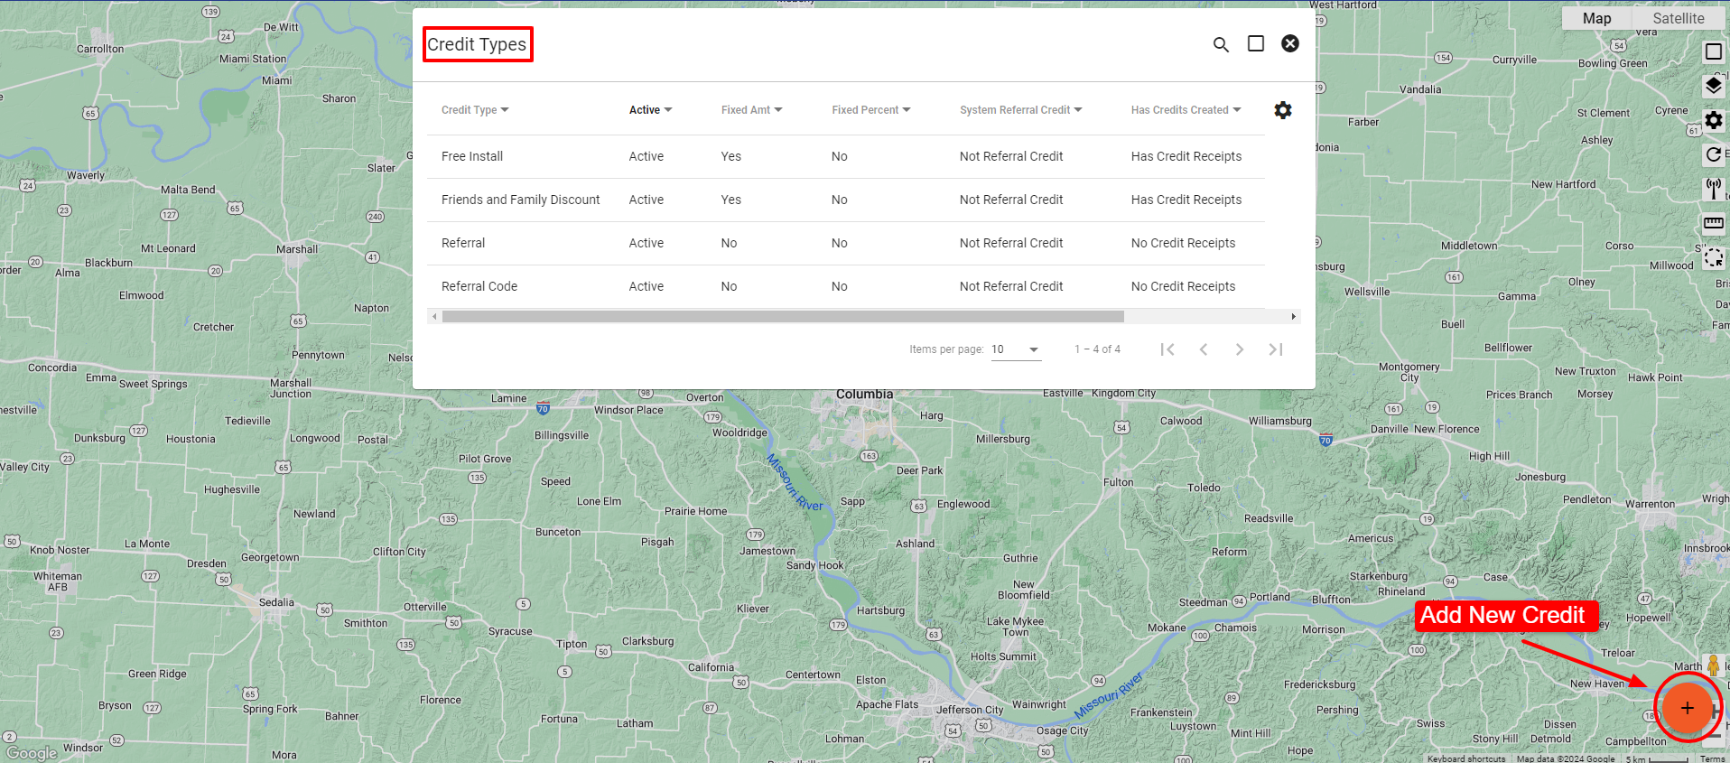Sort by Credit Type column

(475, 110)
